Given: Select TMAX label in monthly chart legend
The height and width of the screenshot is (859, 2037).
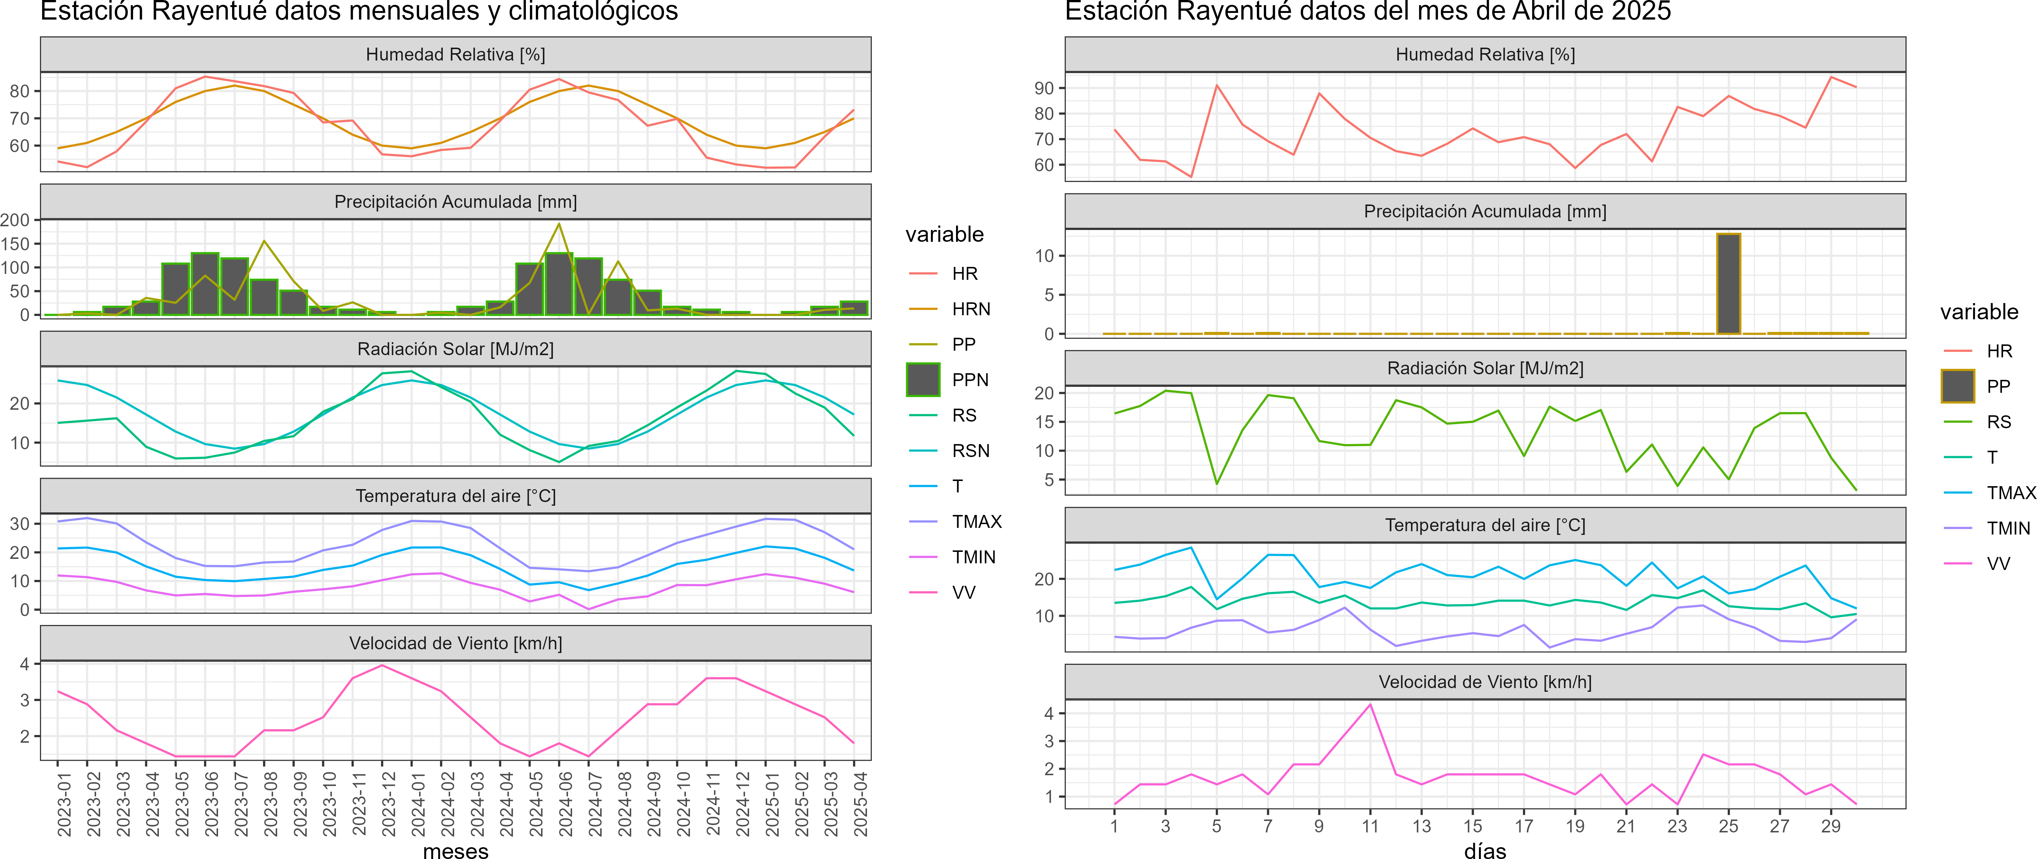Looking at the screenshot, I should point(977,522).
